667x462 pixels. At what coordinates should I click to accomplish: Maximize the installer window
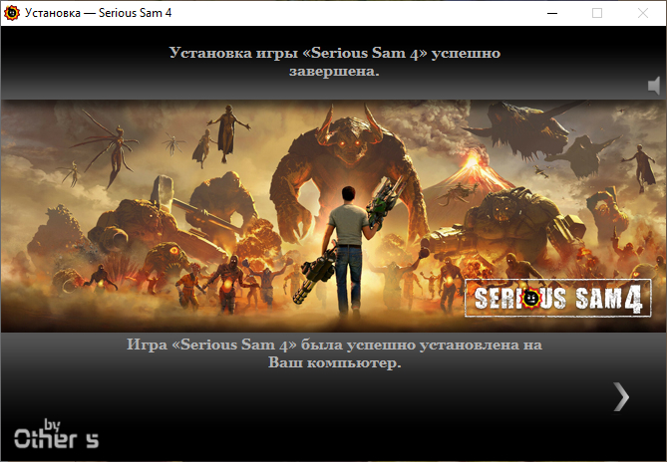pyautogui.click(x=597, y=13)
